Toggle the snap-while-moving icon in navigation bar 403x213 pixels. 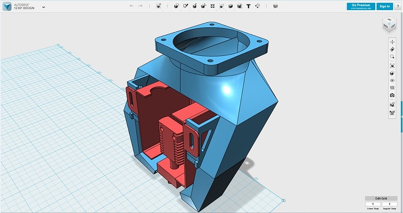click(x=392, y=104)
